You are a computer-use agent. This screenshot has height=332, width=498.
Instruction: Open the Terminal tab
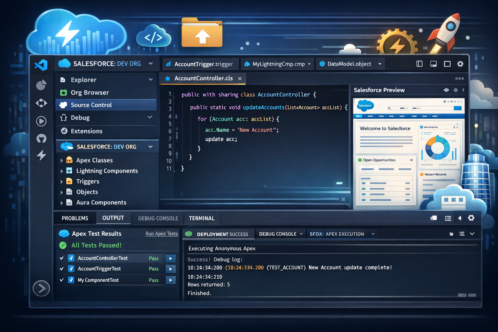202,218
